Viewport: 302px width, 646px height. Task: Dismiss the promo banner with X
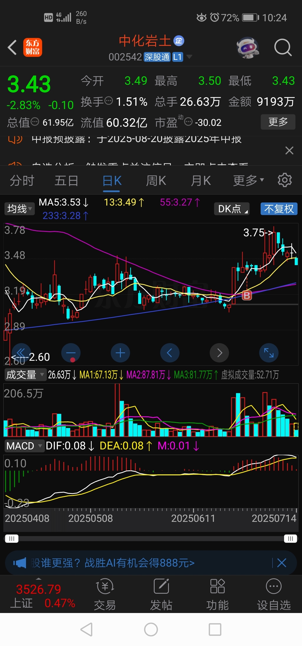pyautogui.click(x=282, y=563)
